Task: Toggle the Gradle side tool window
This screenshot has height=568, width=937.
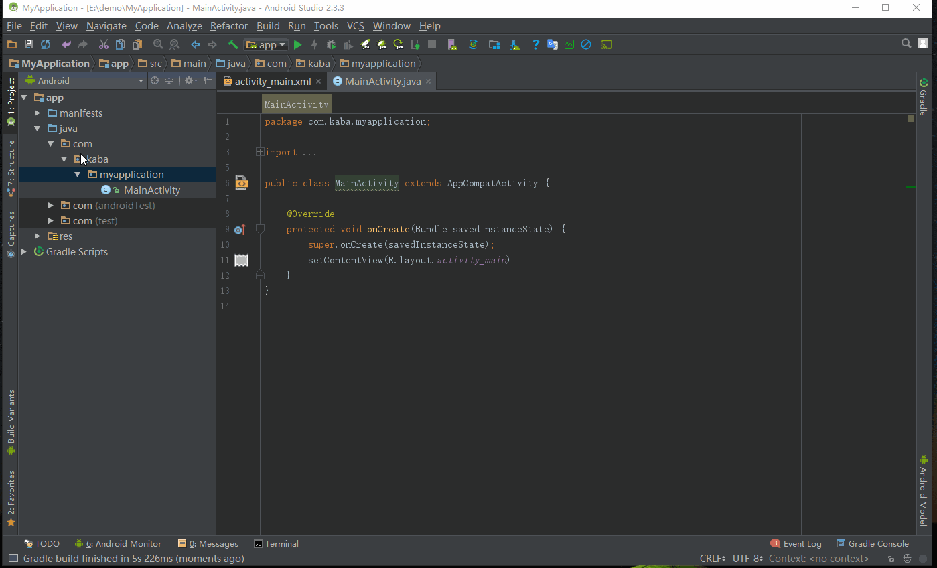Action: tap(924, 97)
